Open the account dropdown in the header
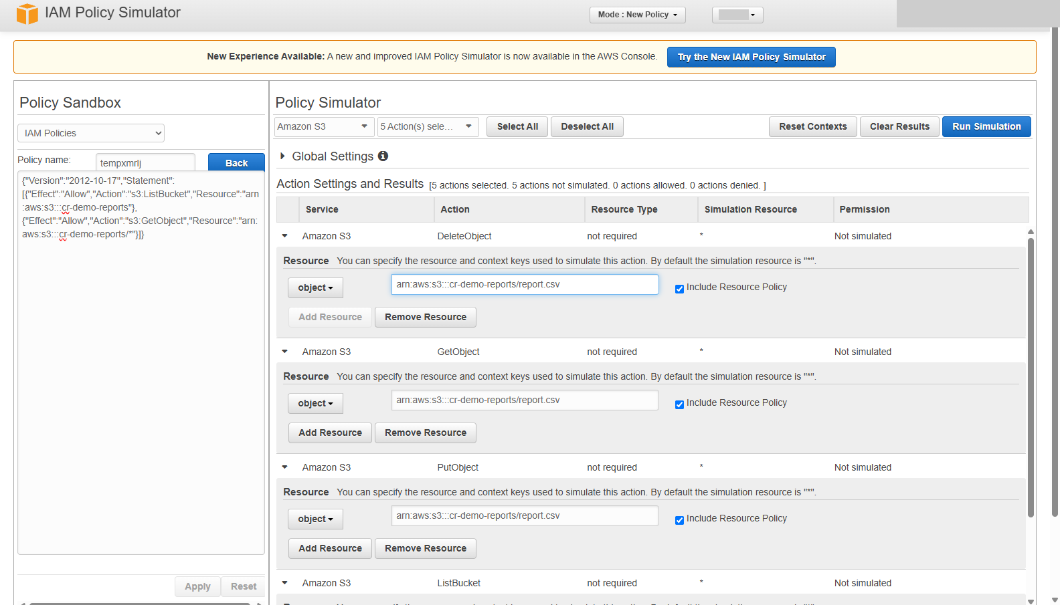The image size is (1060, 605). (737, 15)
